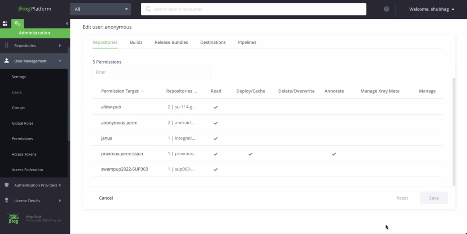Click the help question mark icon
The height and width of the screenshot is (234, 467).
tap(386, 9)
